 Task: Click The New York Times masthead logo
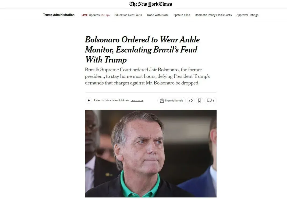tap(151, 4)
